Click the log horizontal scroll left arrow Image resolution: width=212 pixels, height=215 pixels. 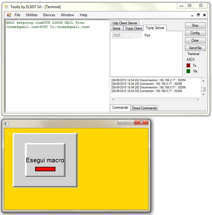click(113, 99)
